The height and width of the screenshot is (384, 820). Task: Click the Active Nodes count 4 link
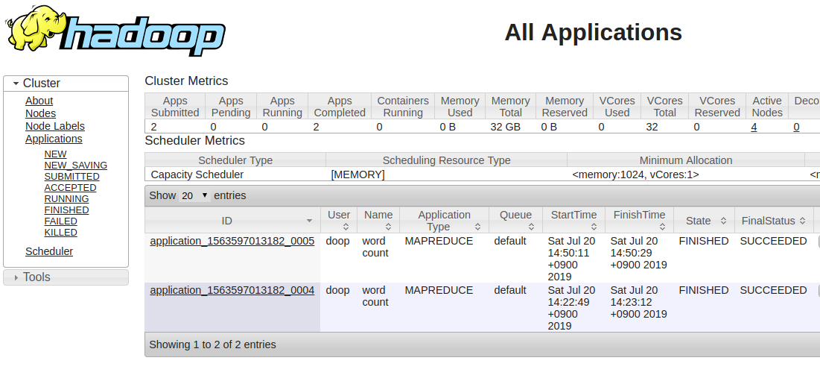coord(754,127)
